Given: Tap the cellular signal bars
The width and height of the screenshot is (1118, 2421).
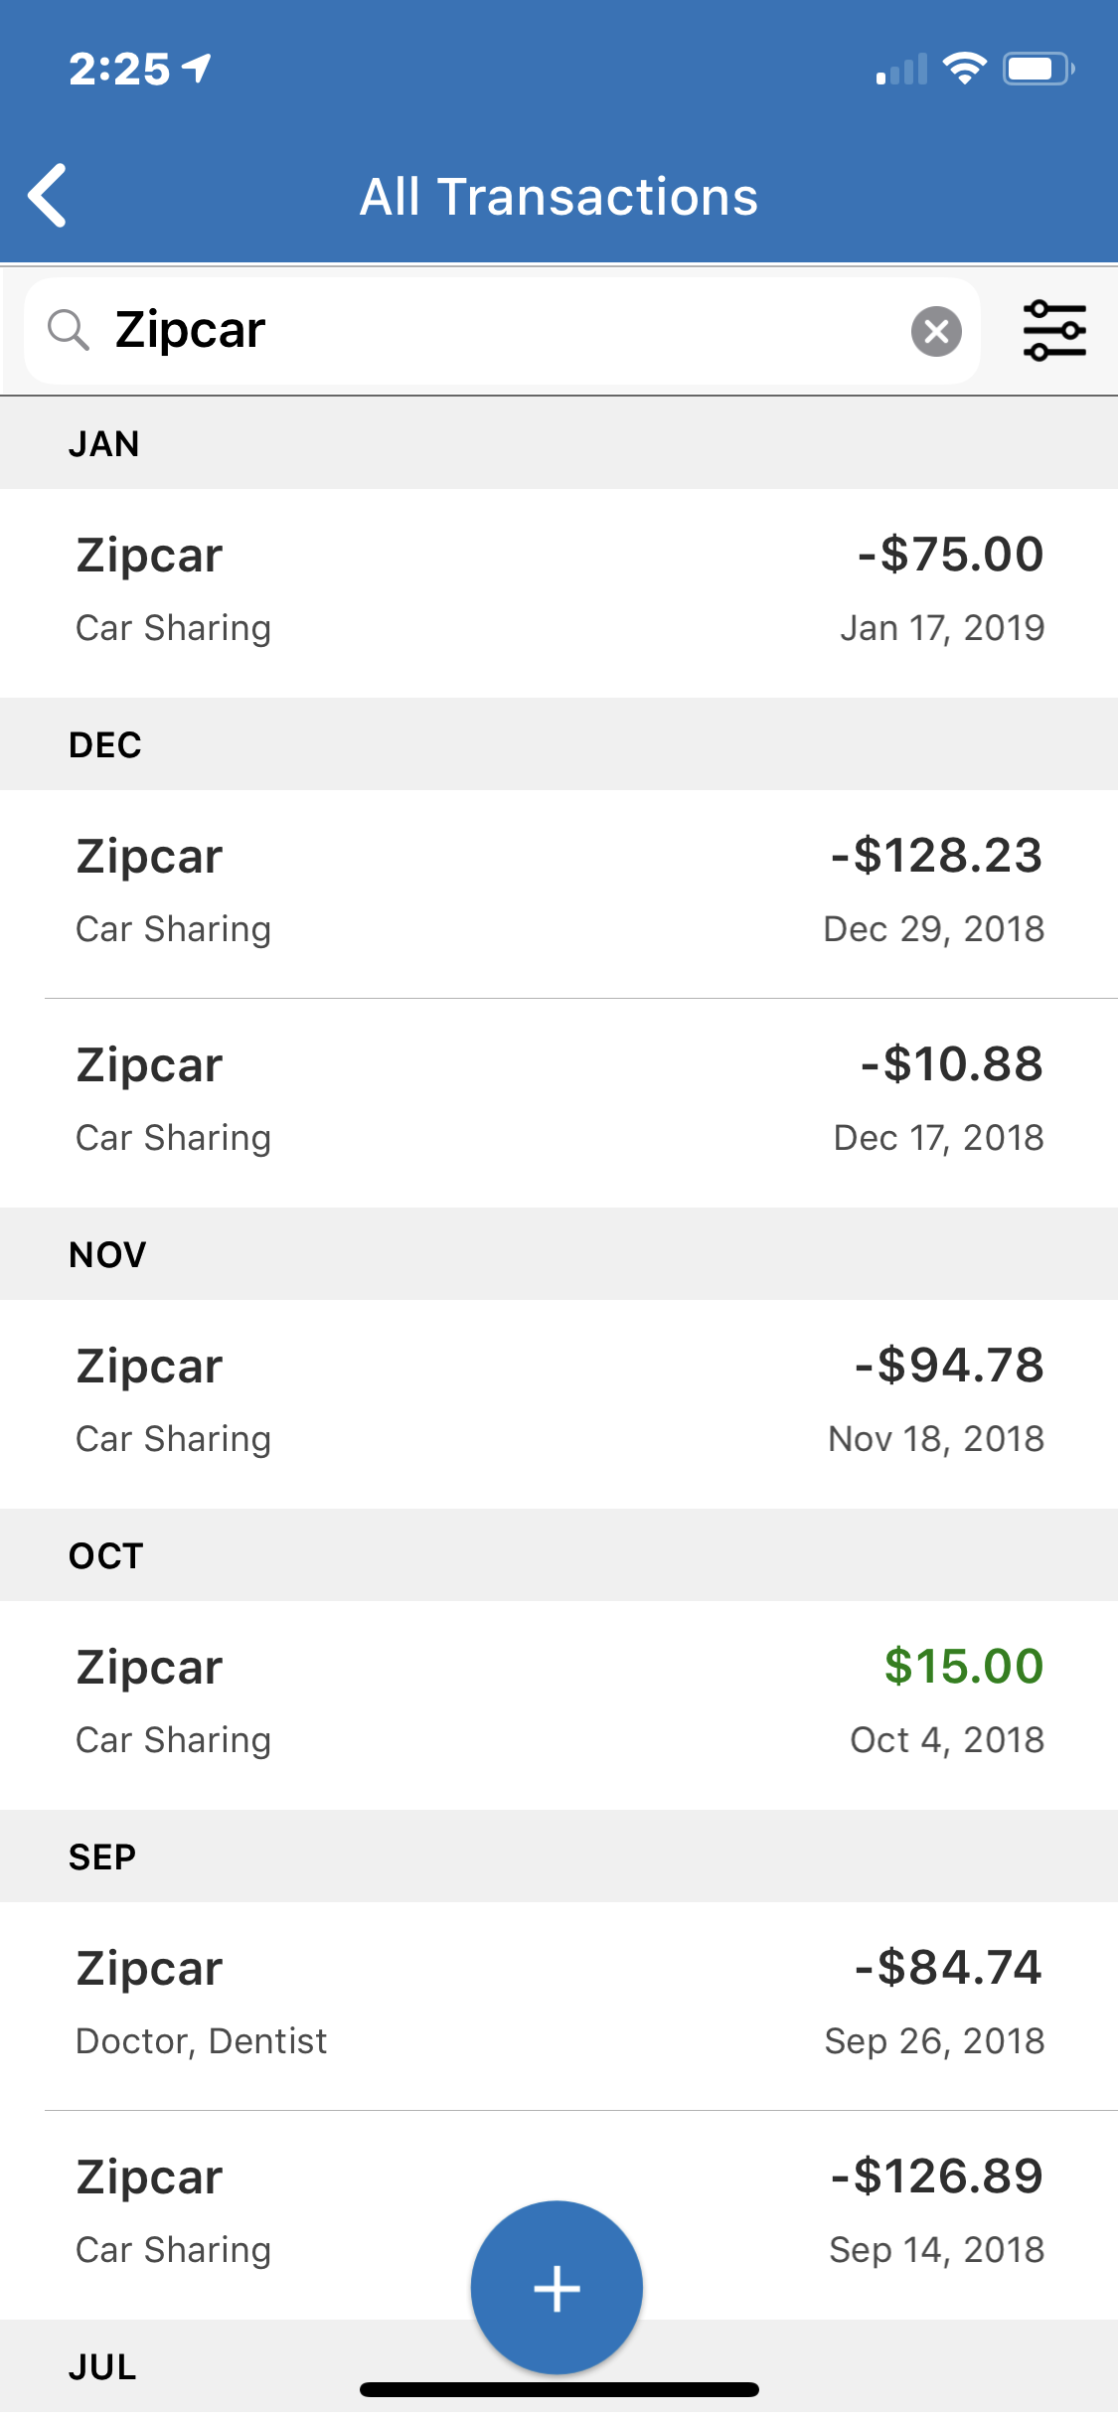Looking at the screenshot, I should coord(900,70).
